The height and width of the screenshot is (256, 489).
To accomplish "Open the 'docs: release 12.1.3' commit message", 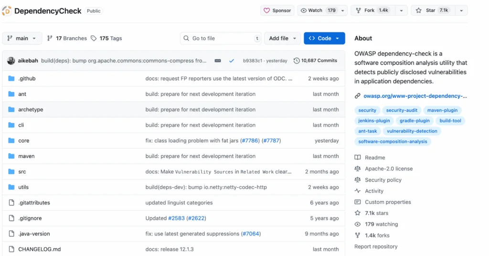I will (170, 249).
